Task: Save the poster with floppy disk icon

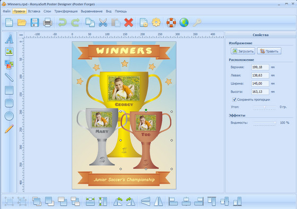Action: (x=34, y=22)
